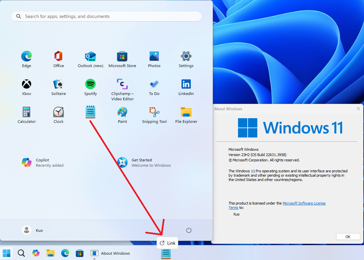
Task: Open Microsoft Store from Start menu pinned apps
Action: pyautogui.click(x=122, y=59)
